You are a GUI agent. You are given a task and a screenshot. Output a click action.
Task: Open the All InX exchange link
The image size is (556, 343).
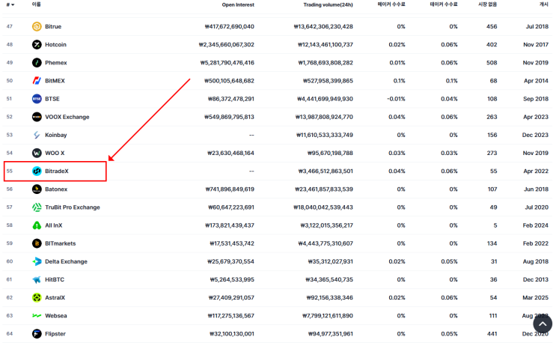pos(54,225)
